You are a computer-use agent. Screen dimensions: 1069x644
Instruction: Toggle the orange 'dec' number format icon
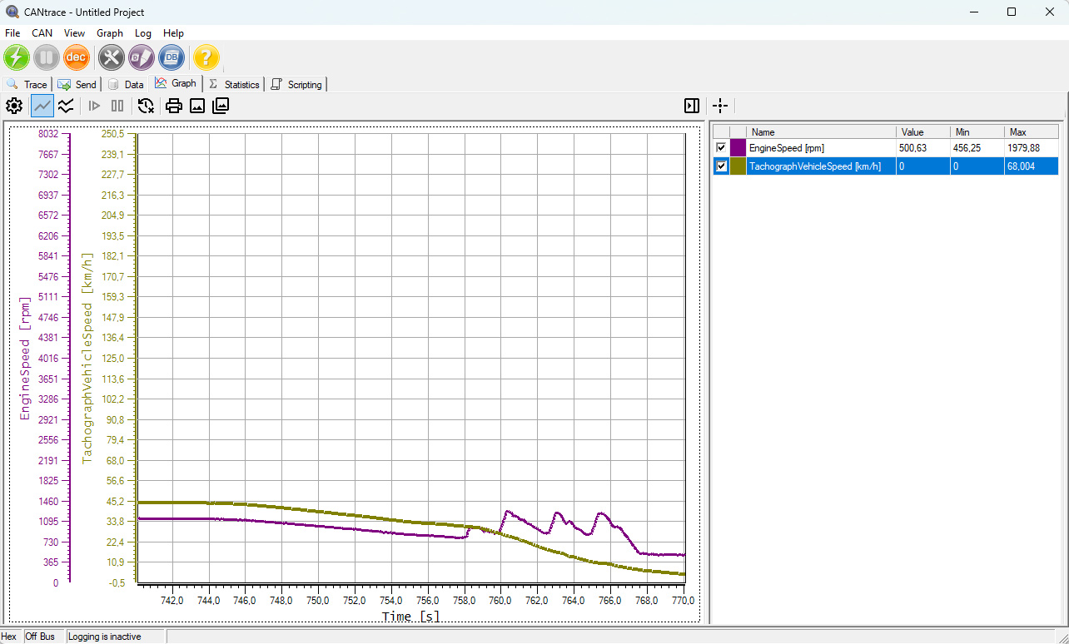point(77,57)
